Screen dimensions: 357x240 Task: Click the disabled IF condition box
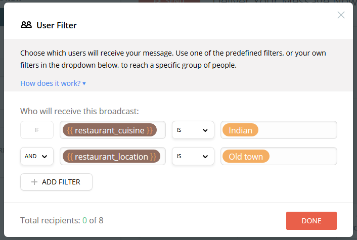pyautogui.click(x=37, y=130)
